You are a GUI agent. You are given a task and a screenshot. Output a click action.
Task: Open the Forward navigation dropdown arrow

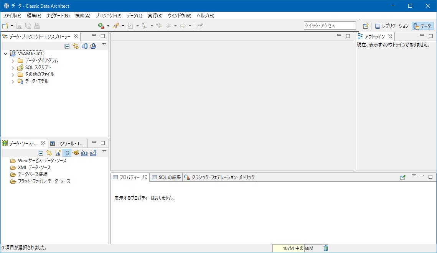coord(190,26)
